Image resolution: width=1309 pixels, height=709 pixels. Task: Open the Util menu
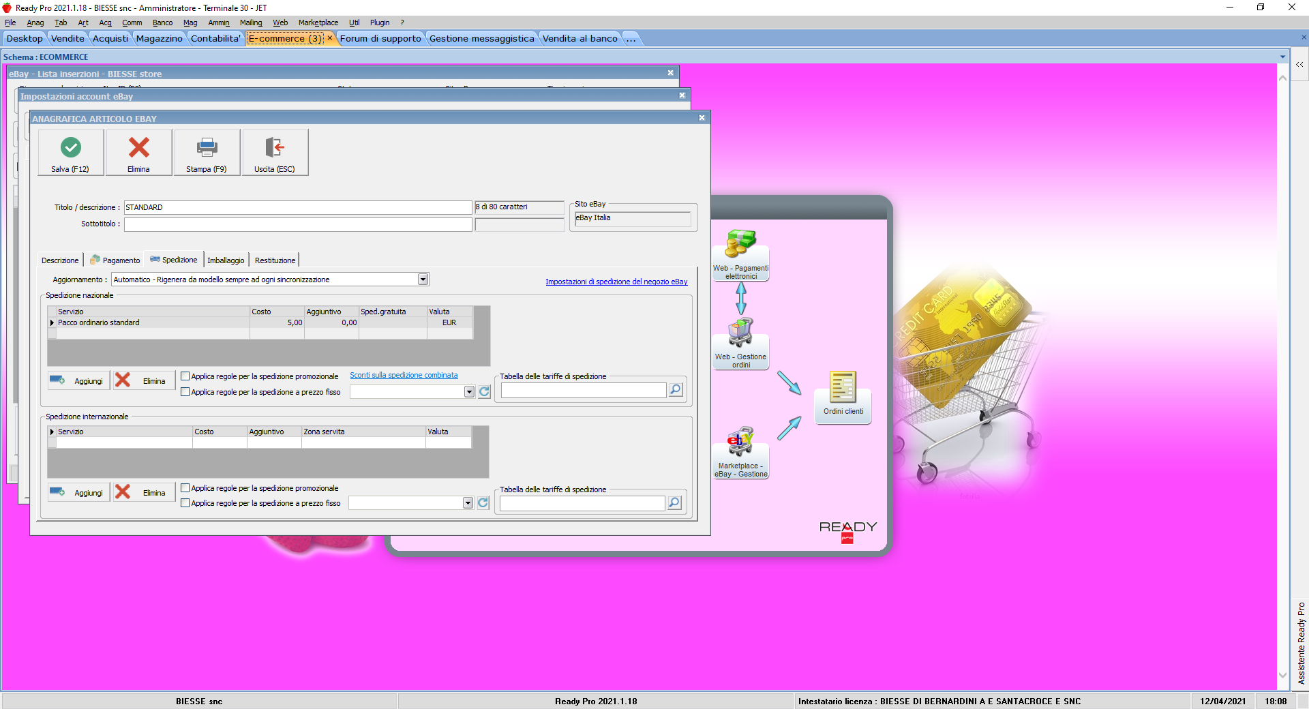(x=354, y=22)
